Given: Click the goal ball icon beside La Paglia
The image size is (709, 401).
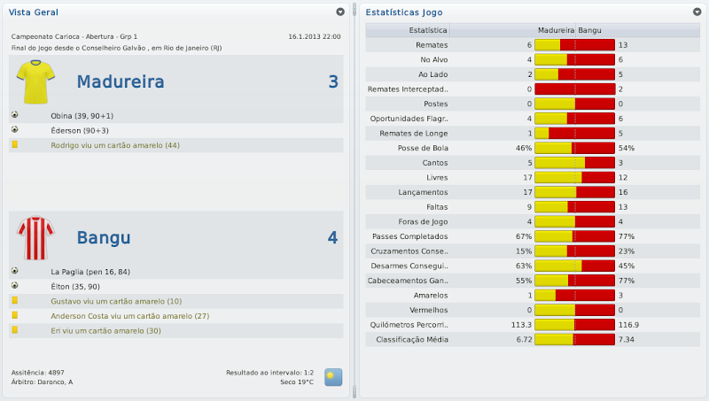Looking at the screenshot, I should tap(15, 271).
